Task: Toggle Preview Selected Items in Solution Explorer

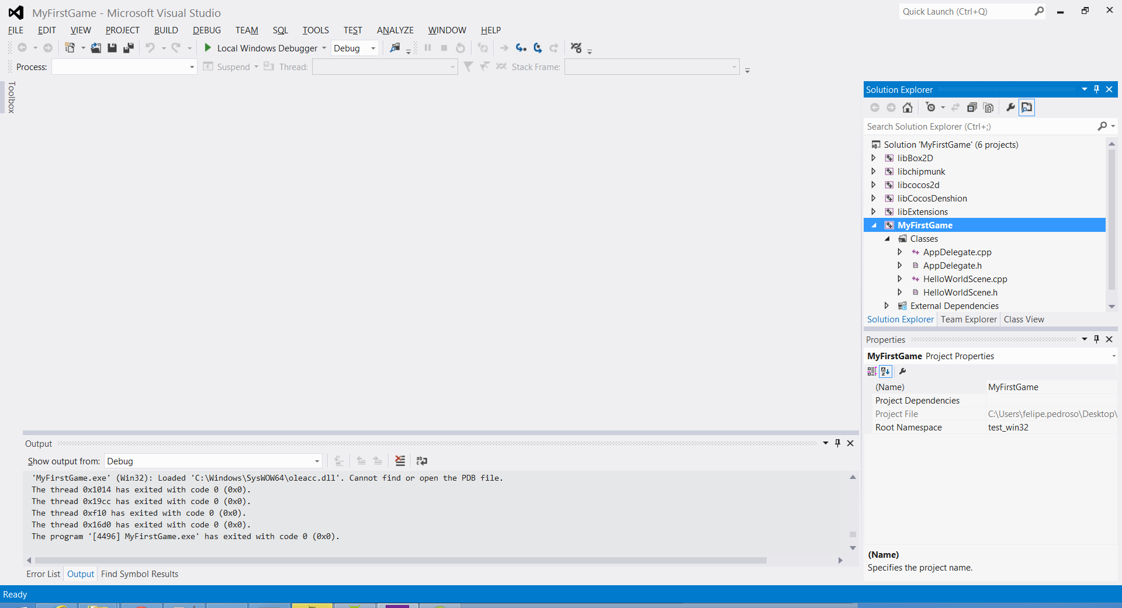Action: pos(1027,107)
